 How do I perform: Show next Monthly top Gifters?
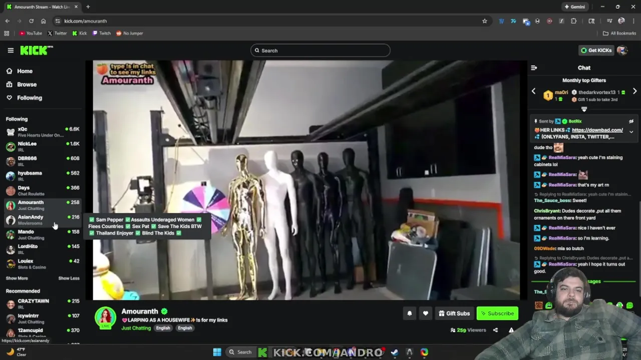tap(634, 91)
